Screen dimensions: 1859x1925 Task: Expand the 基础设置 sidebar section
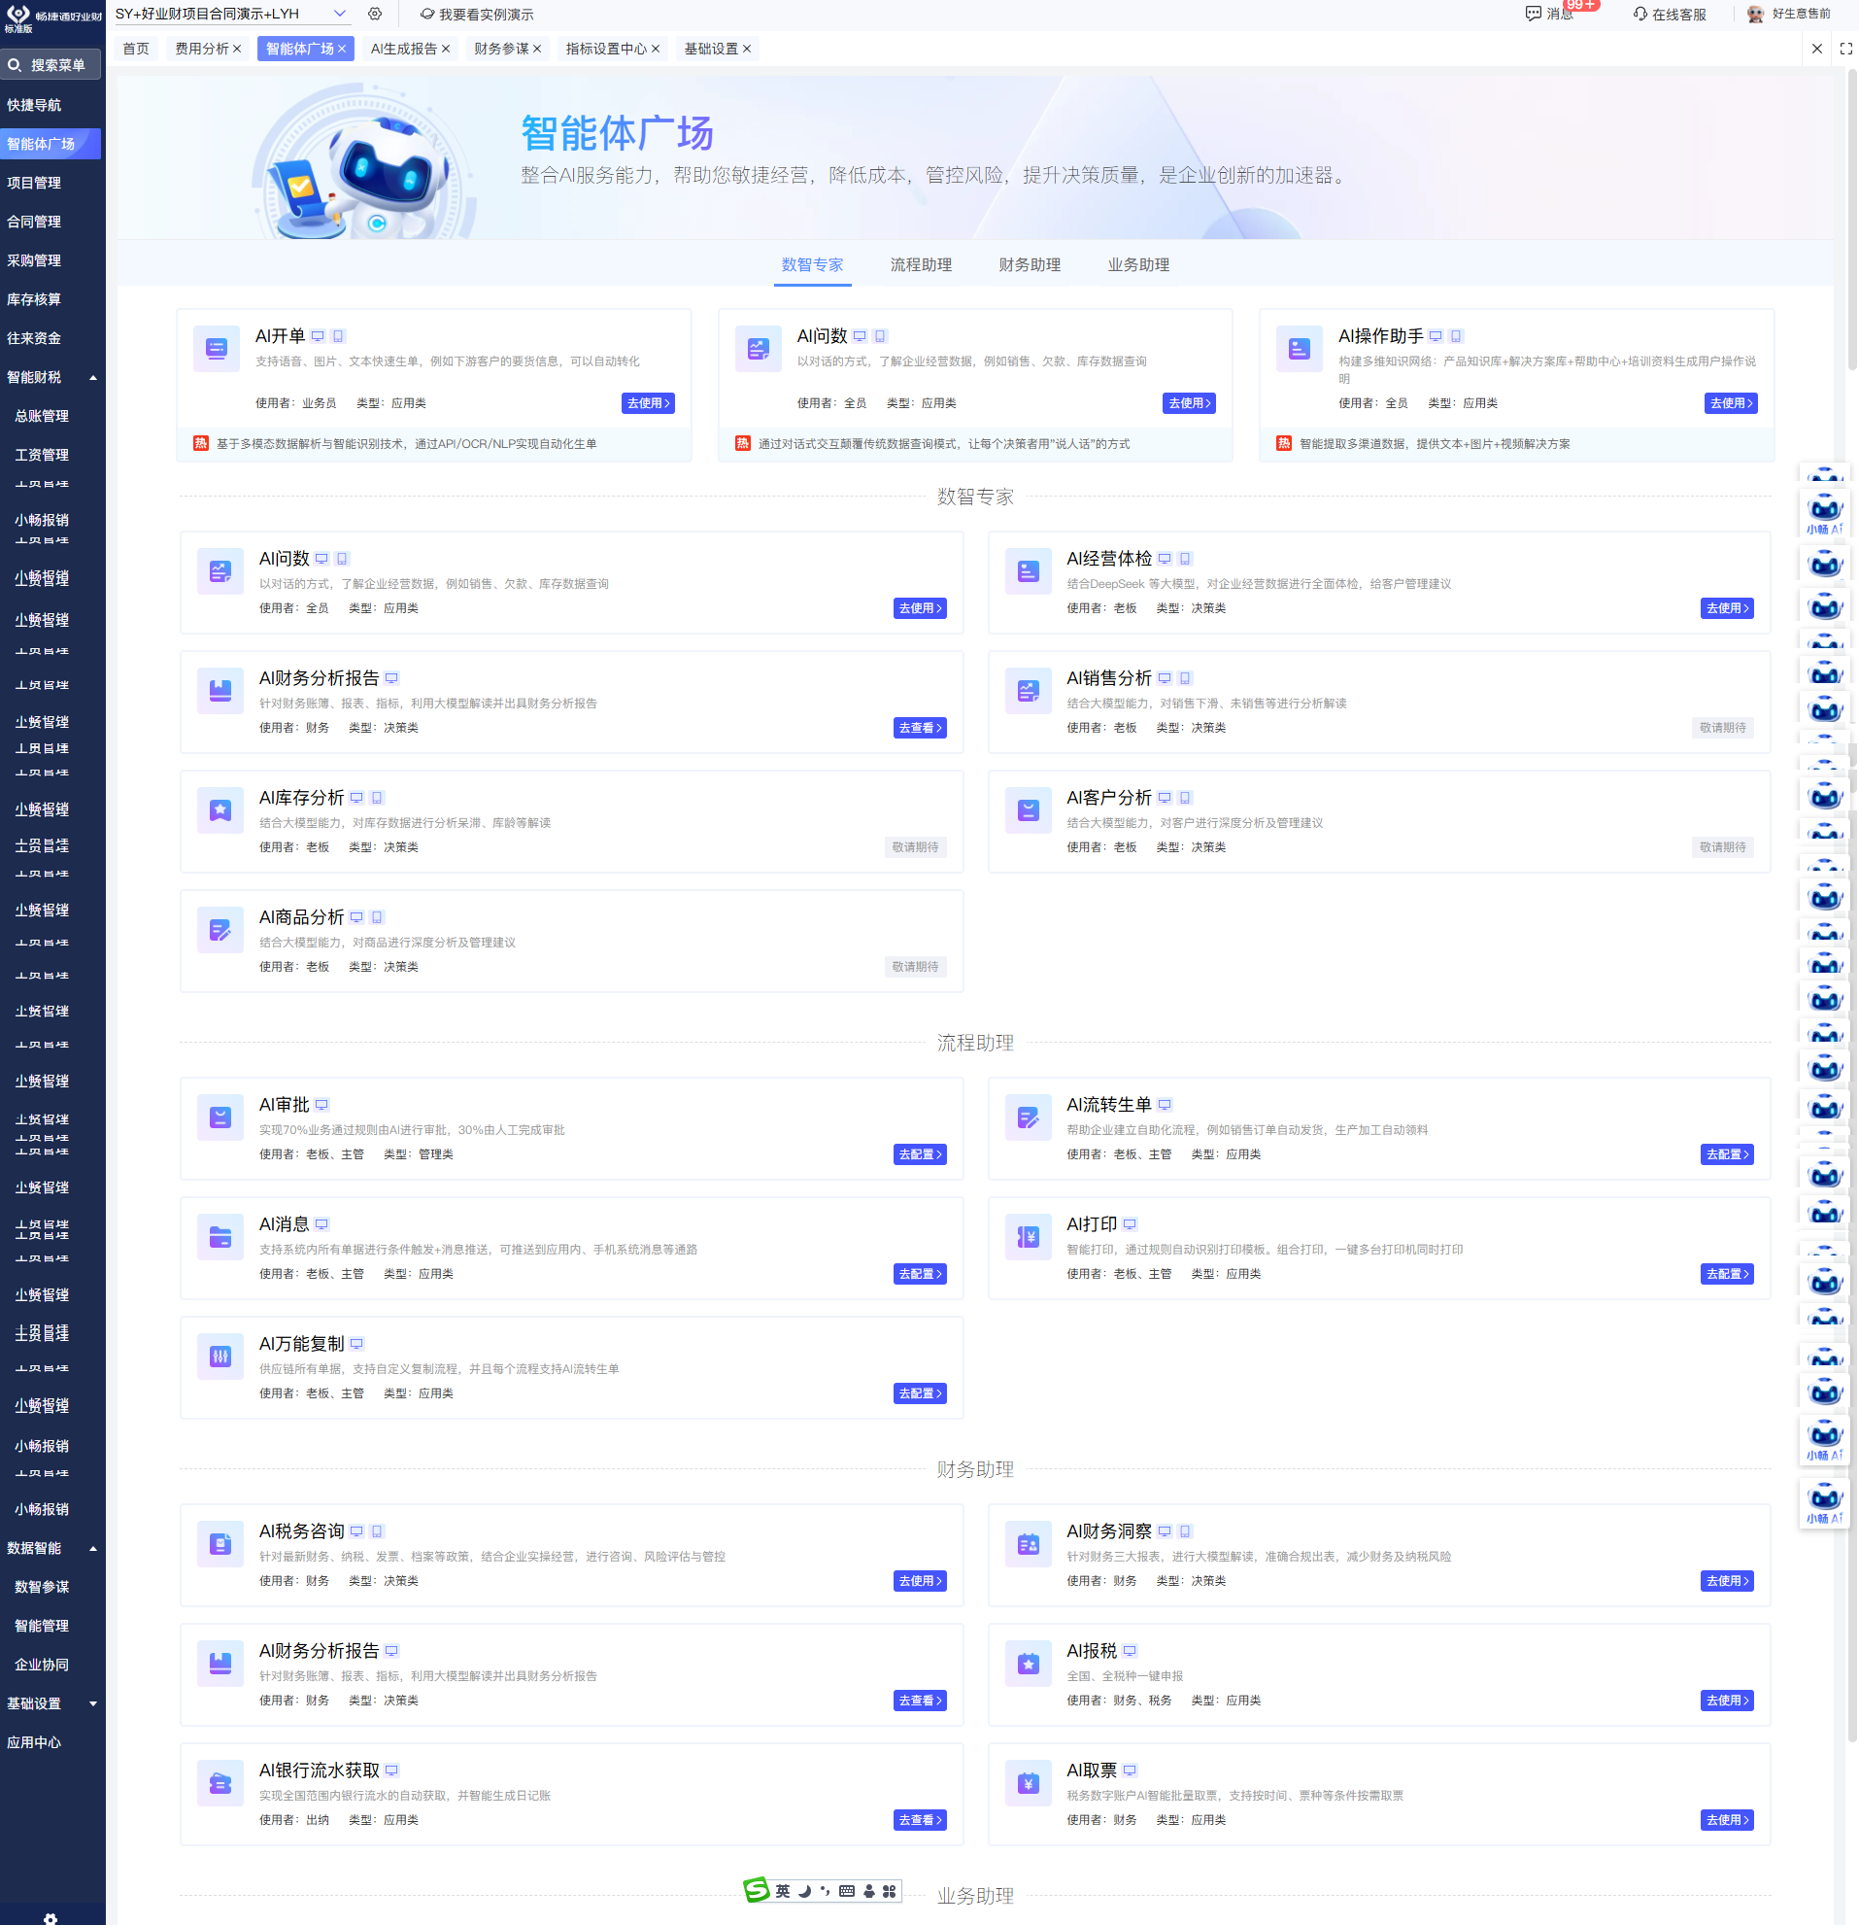94,1703
